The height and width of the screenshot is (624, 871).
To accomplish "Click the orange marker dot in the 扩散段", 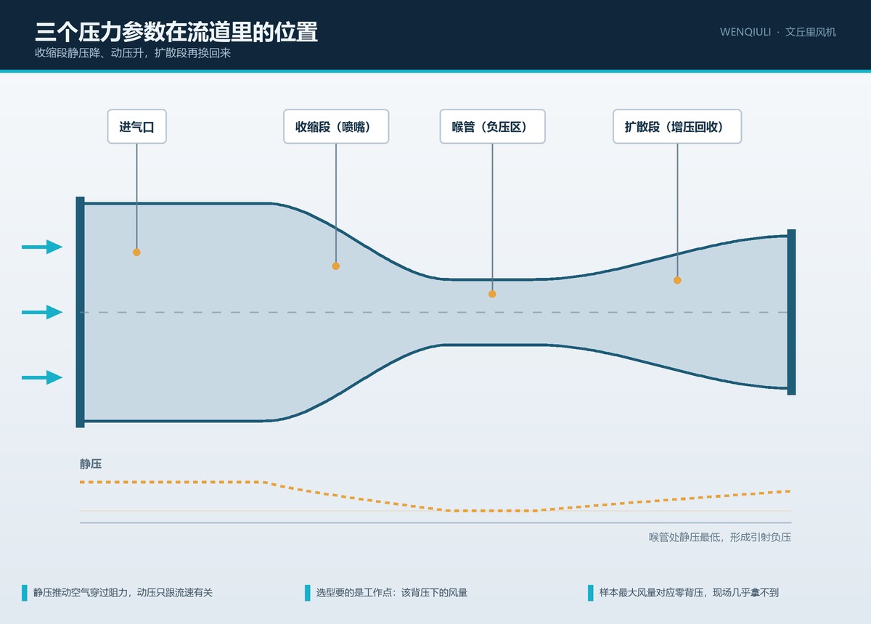I will tap(677, 280).
